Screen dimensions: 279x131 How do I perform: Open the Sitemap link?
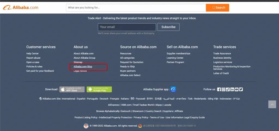(78, 62)
